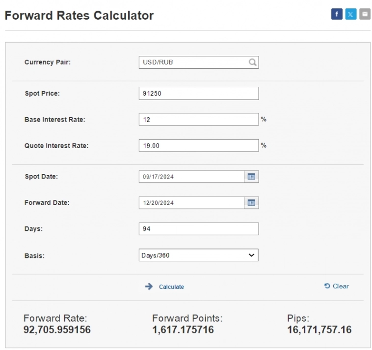372x350 pixels.
Task: Focus the Days input field
Action: pos(198,229)
